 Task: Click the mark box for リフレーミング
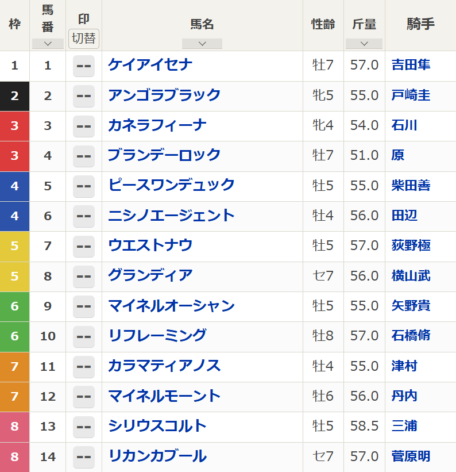pyautogui.click(x=84, y=336)
